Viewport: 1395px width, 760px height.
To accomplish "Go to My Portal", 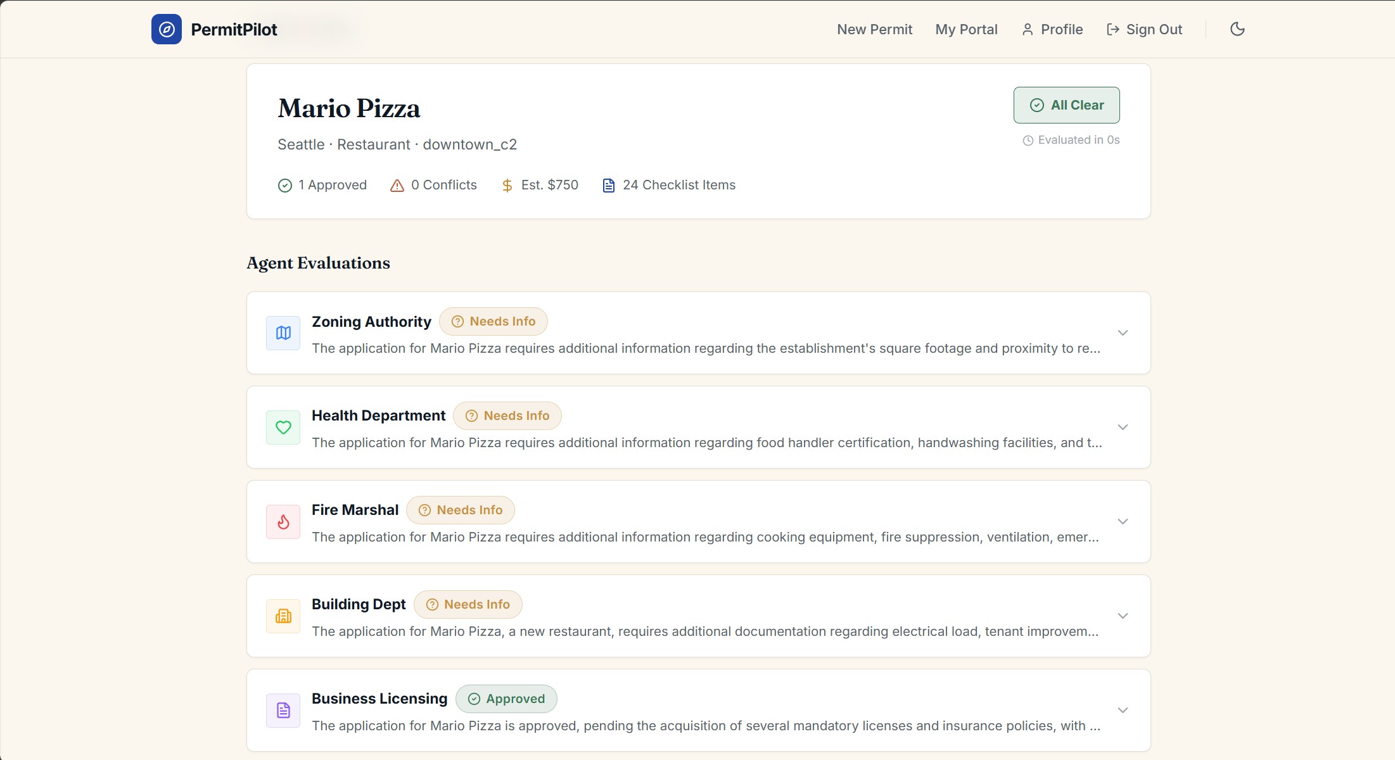I will 966,29.
